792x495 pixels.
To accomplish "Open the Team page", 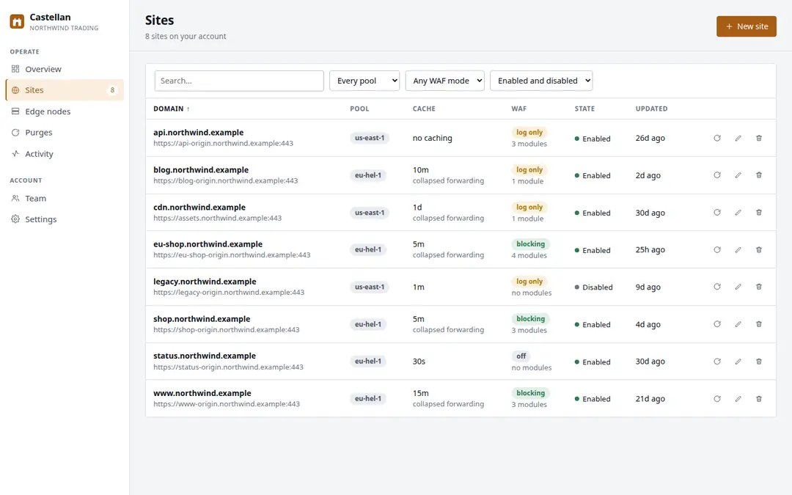I will [x=64, y=199].
